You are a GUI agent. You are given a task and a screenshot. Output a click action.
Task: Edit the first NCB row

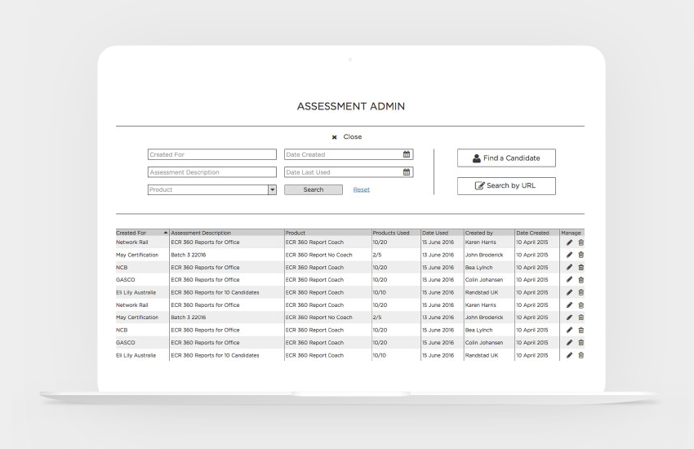[x=569, y=267]
